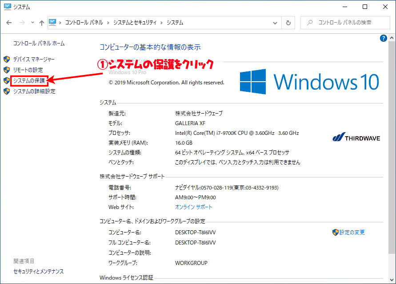Open システムの詳細設定 link
396x284 pixels.
point(34,91)
